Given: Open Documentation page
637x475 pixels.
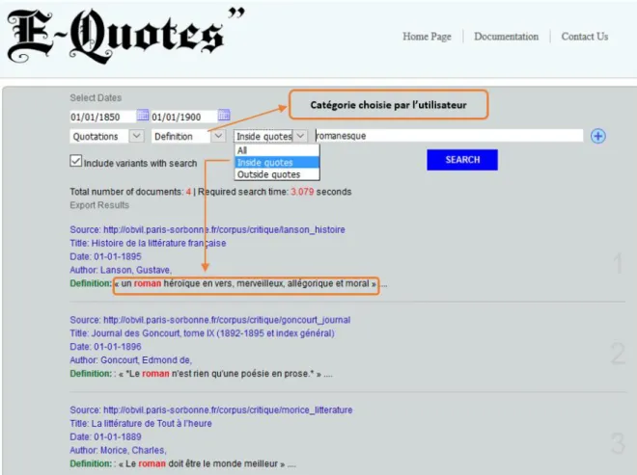Looking at the screenshot, I should pos(506,37).
